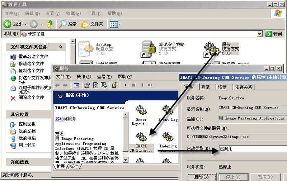Click forward arrow in 服务 toolbar
This screenshot has width=287, height=181.
66,85
